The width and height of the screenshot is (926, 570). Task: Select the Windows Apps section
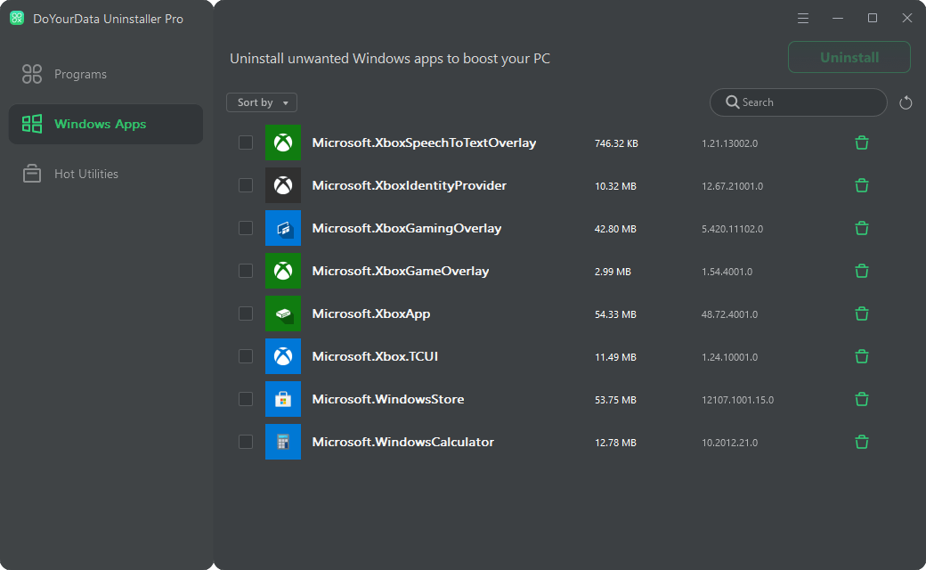tap(106, 124)
